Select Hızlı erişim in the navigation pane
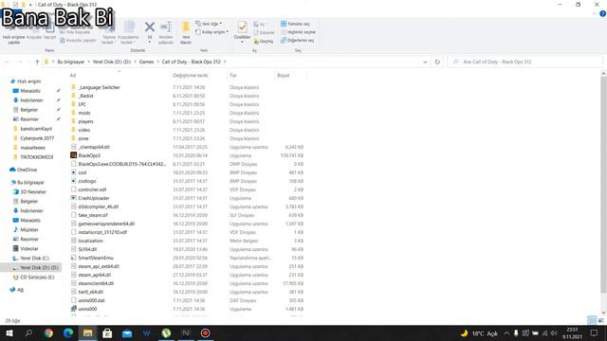The image size is (607, 341). (x=28, y=81)
